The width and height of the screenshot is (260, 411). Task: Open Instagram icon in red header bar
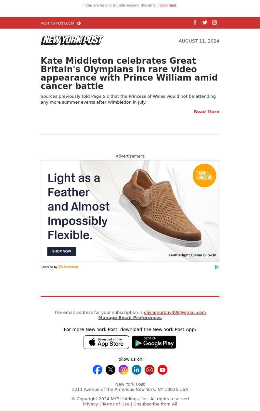(214, 22)
